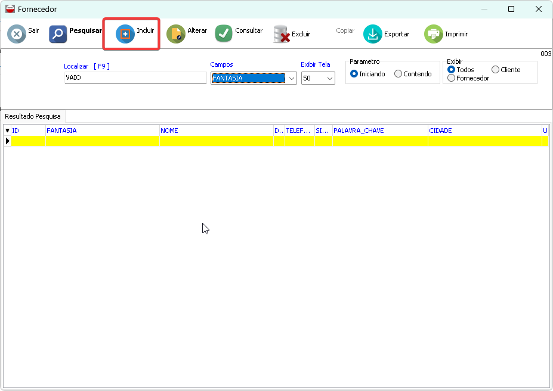Screen dimensions: 553x391
Task: Click the Consultar checkmark icon
Action: point(224,34)
